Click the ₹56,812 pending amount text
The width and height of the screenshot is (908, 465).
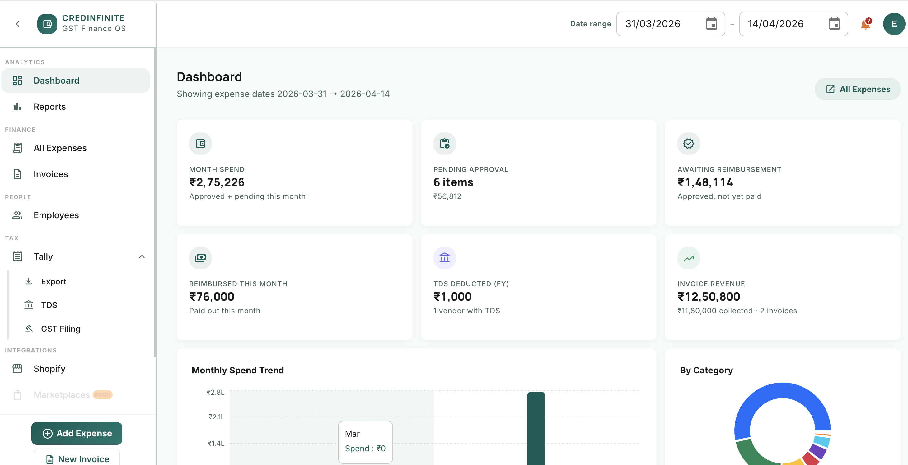[447, 196]
